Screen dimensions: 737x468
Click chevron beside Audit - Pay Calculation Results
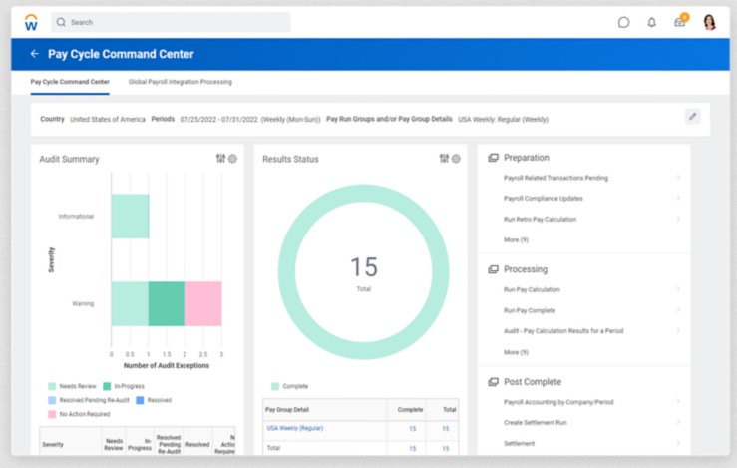(678, 330)
